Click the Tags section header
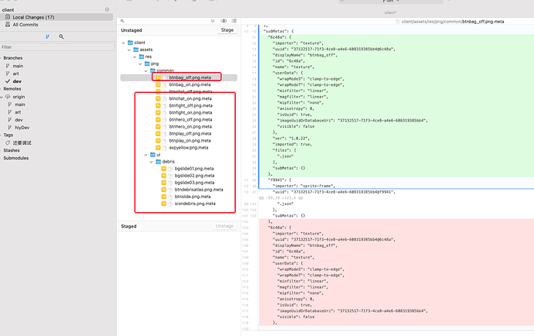 9,135
